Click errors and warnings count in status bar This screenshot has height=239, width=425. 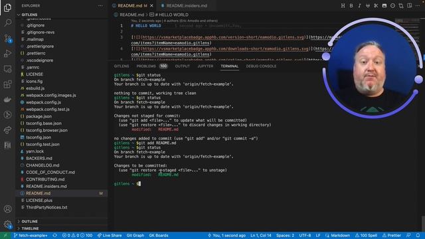pos(77,236)
